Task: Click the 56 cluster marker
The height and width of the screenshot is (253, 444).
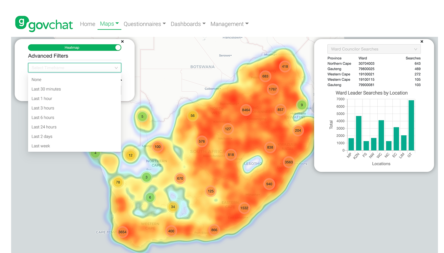Action: pos(193,116)
